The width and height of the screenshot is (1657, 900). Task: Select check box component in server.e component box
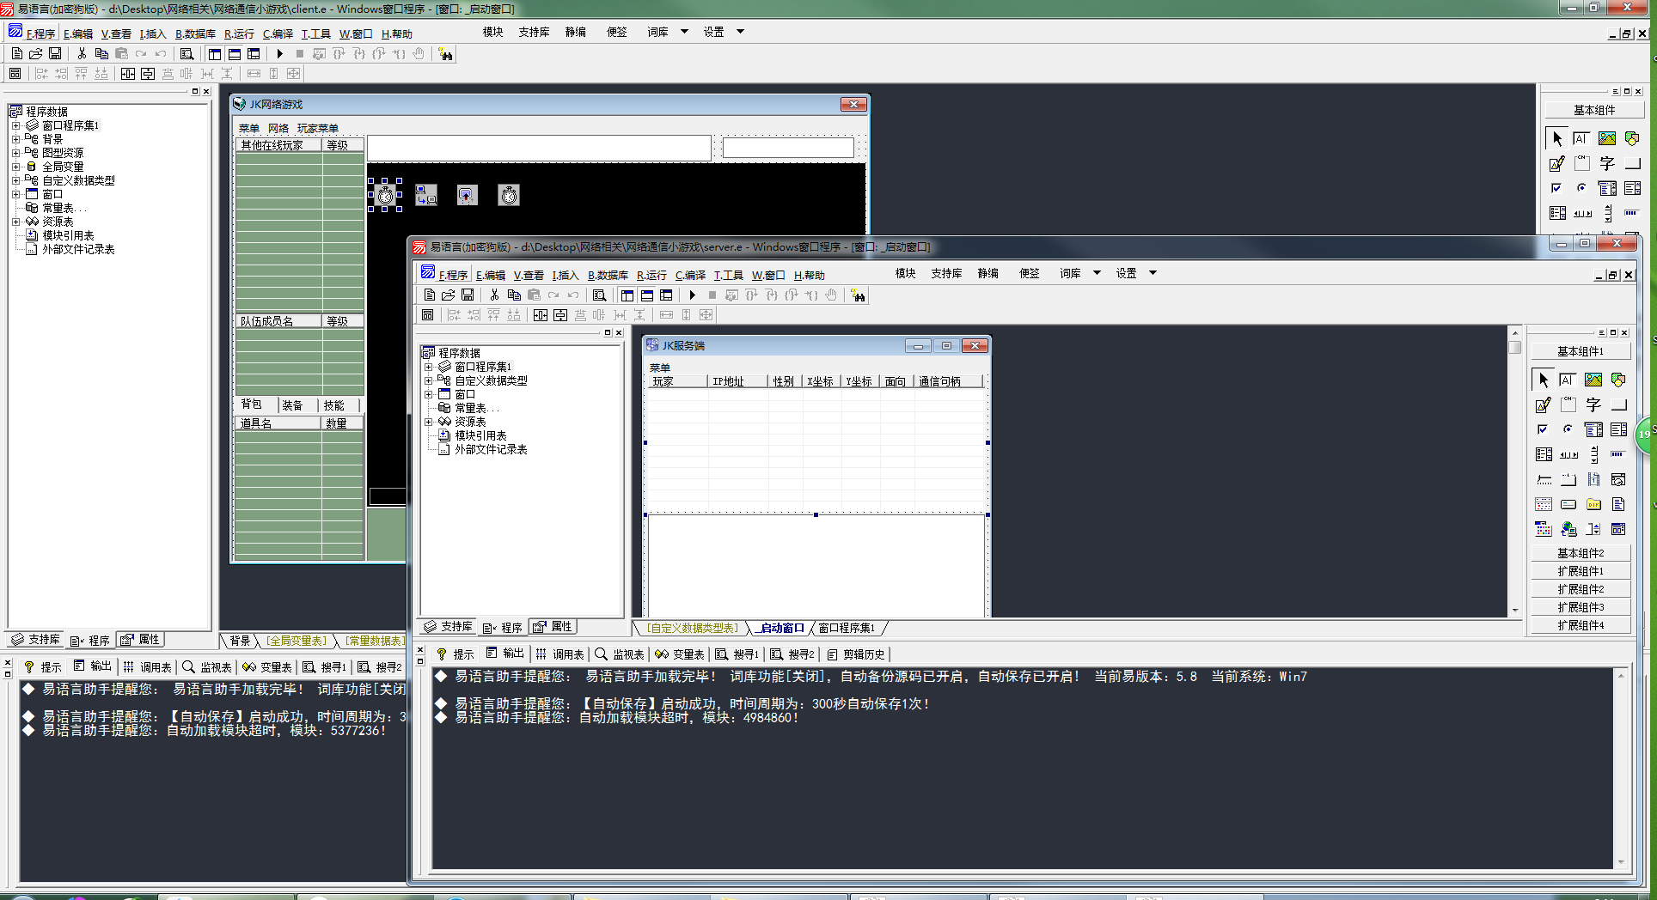(1543, 429)
